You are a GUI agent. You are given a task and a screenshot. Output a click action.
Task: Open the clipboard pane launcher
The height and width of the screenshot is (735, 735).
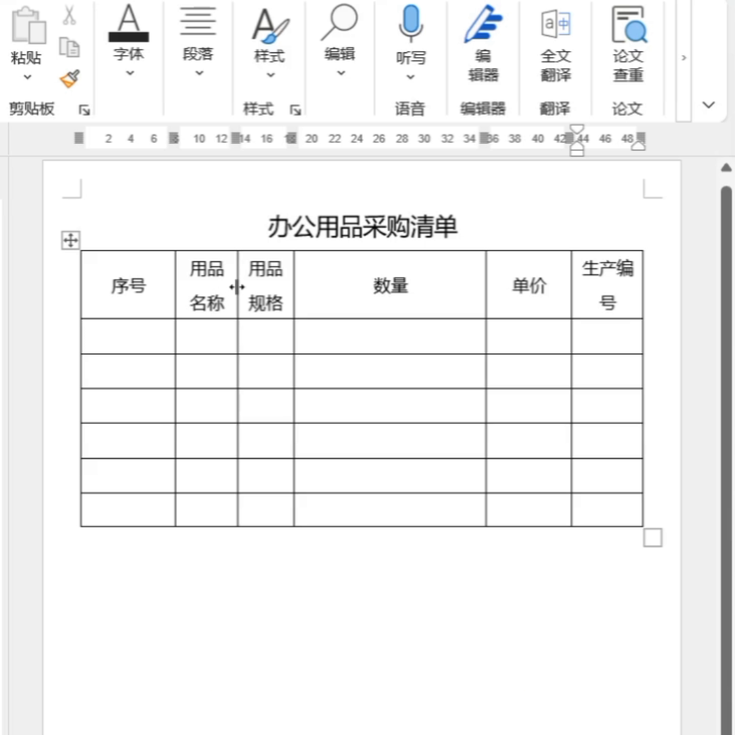(x=84, y=110)
